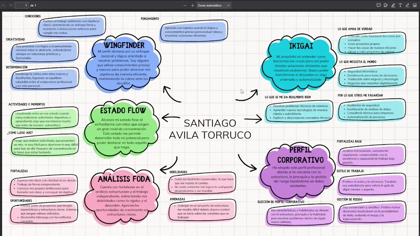Click the SANTIAGO AVILA TORRUCO title
Image resolution: width=420 pixels, height=236 pixels.
(210, 128)
